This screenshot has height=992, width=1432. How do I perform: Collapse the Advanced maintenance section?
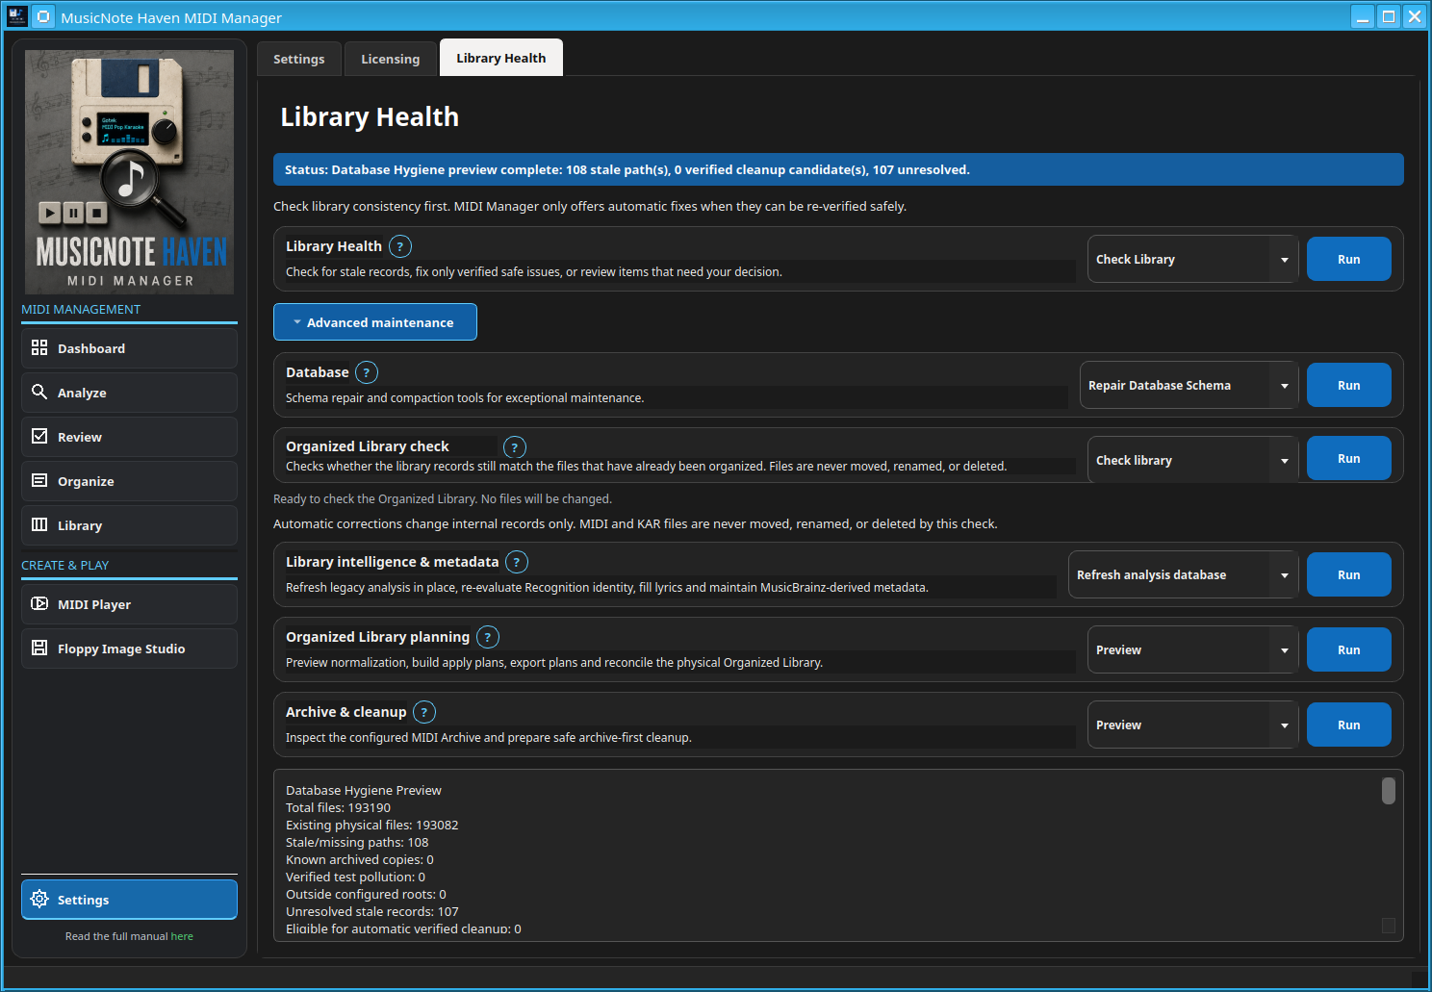(375, 322)
